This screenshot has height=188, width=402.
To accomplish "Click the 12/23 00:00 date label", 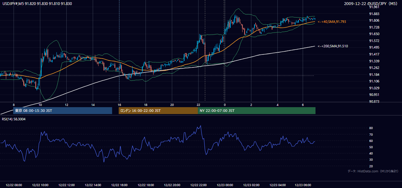I will coord(225,185).
